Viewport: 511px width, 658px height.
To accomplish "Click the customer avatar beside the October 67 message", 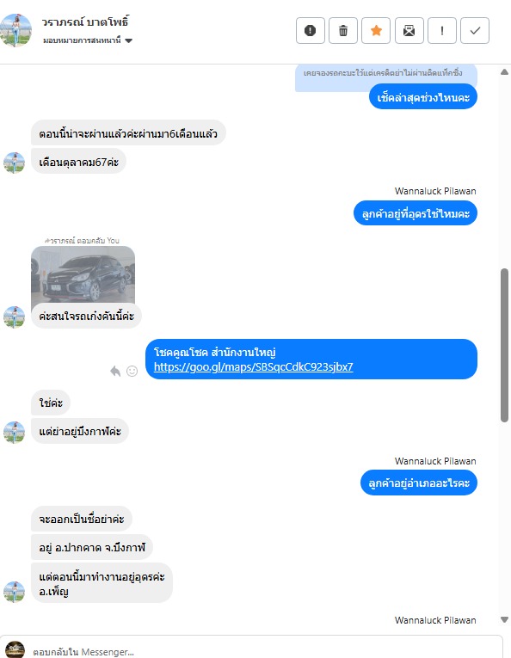I will tap(15, 163).
